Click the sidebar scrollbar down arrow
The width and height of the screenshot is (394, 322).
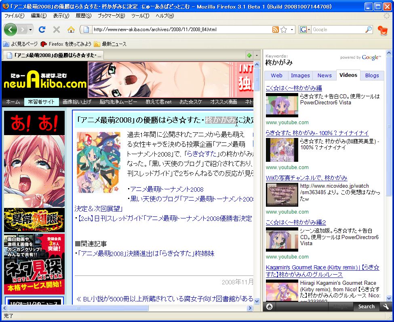point(389,299)
